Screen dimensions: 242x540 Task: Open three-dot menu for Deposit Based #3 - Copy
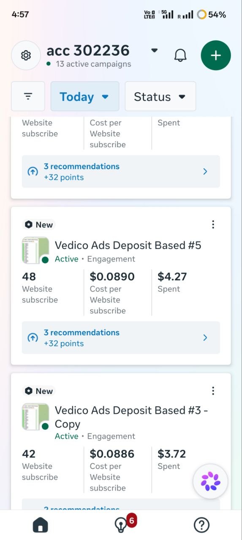(213, 391)
